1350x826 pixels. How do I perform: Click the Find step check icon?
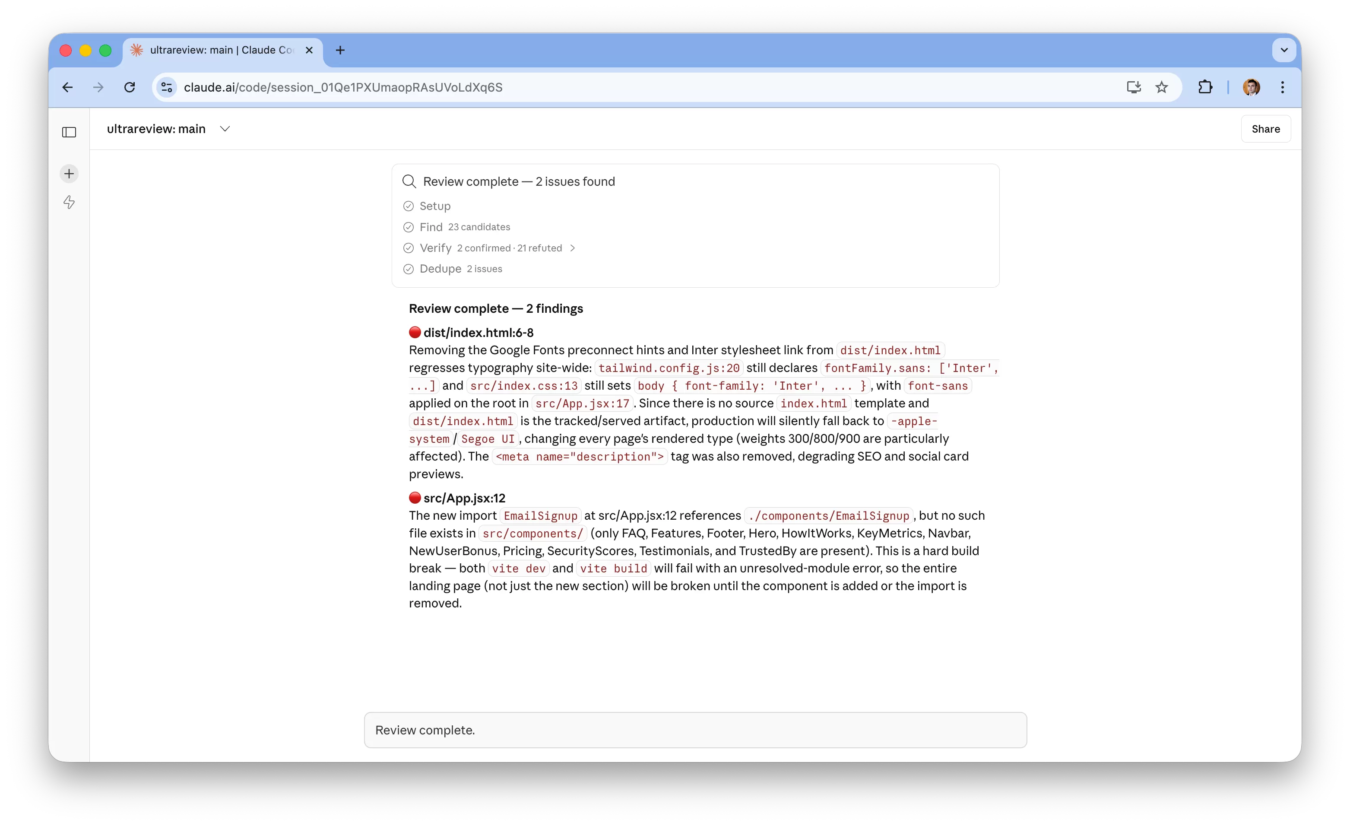[x=408, y=227]
